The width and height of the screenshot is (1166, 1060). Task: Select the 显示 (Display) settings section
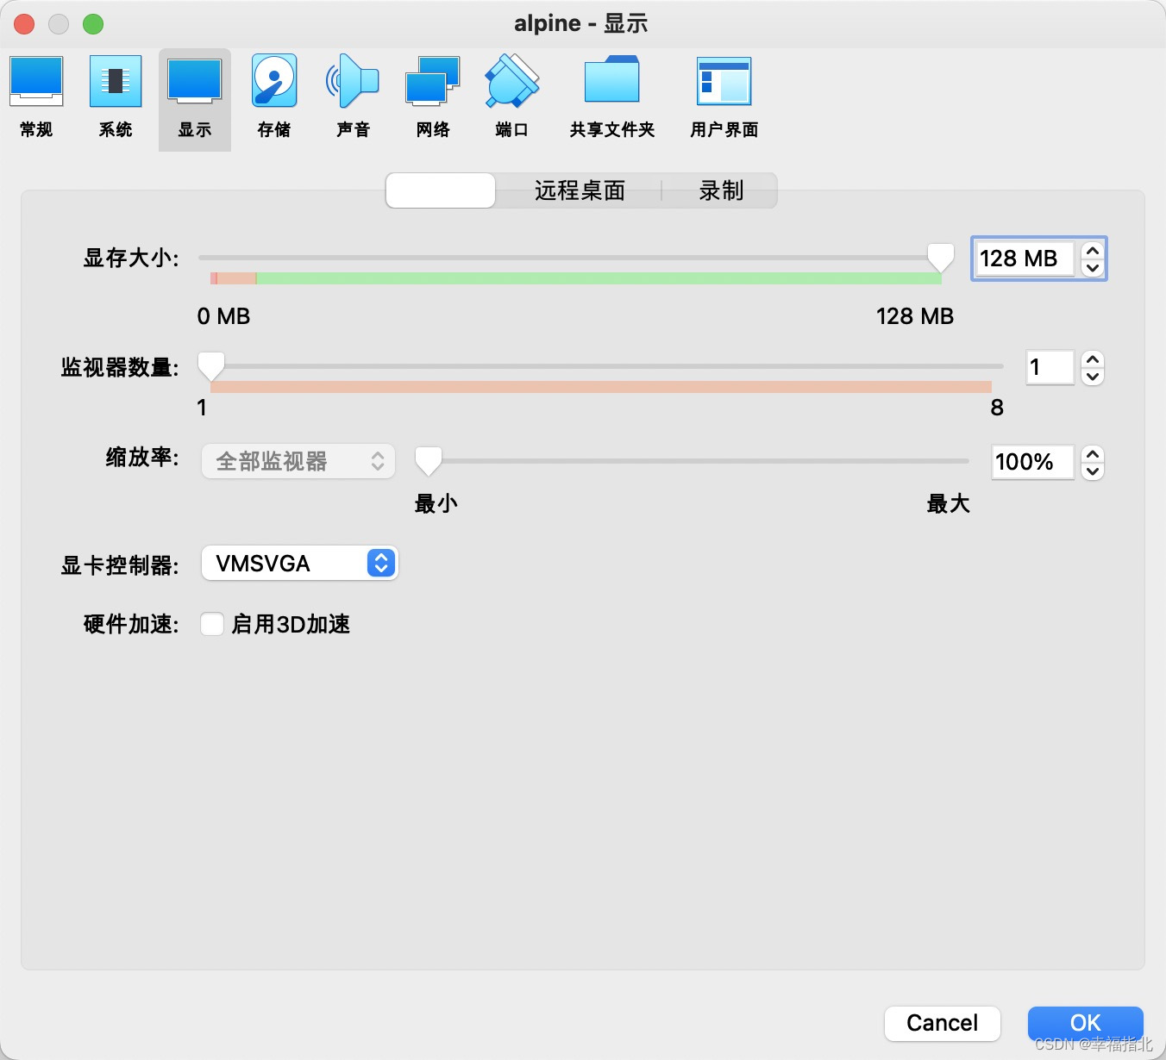195,99
